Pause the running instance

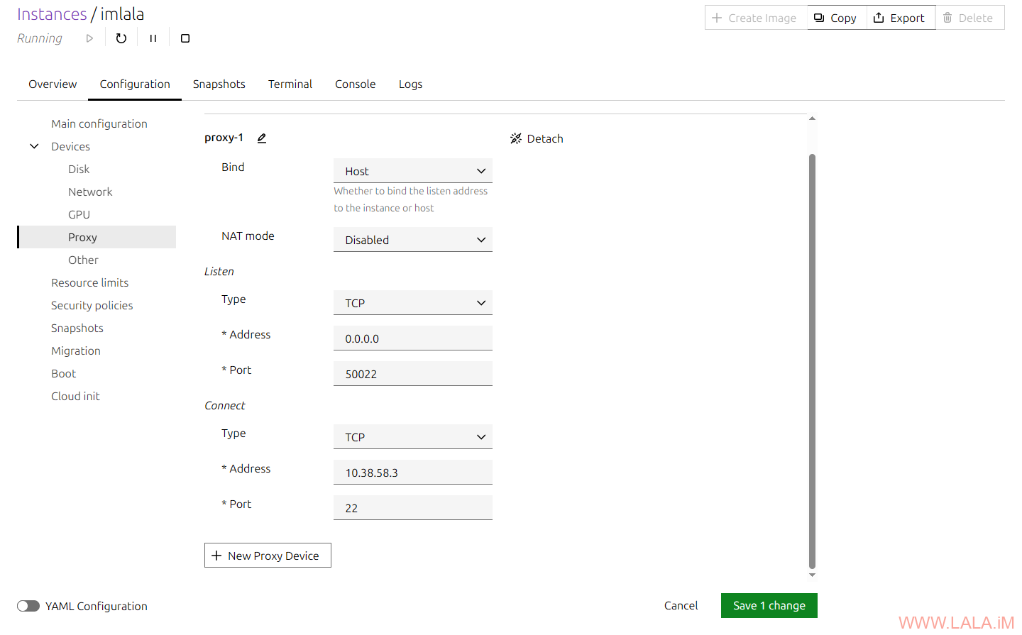click(153, 38)
